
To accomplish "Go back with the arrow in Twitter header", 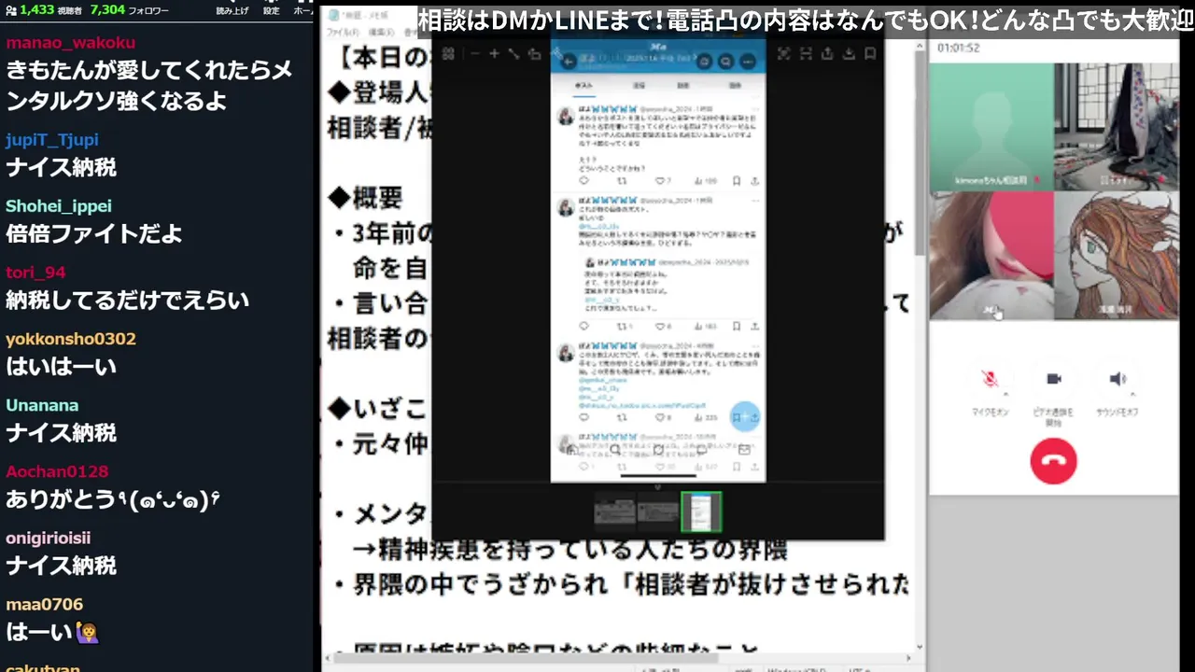I will 568,62.
